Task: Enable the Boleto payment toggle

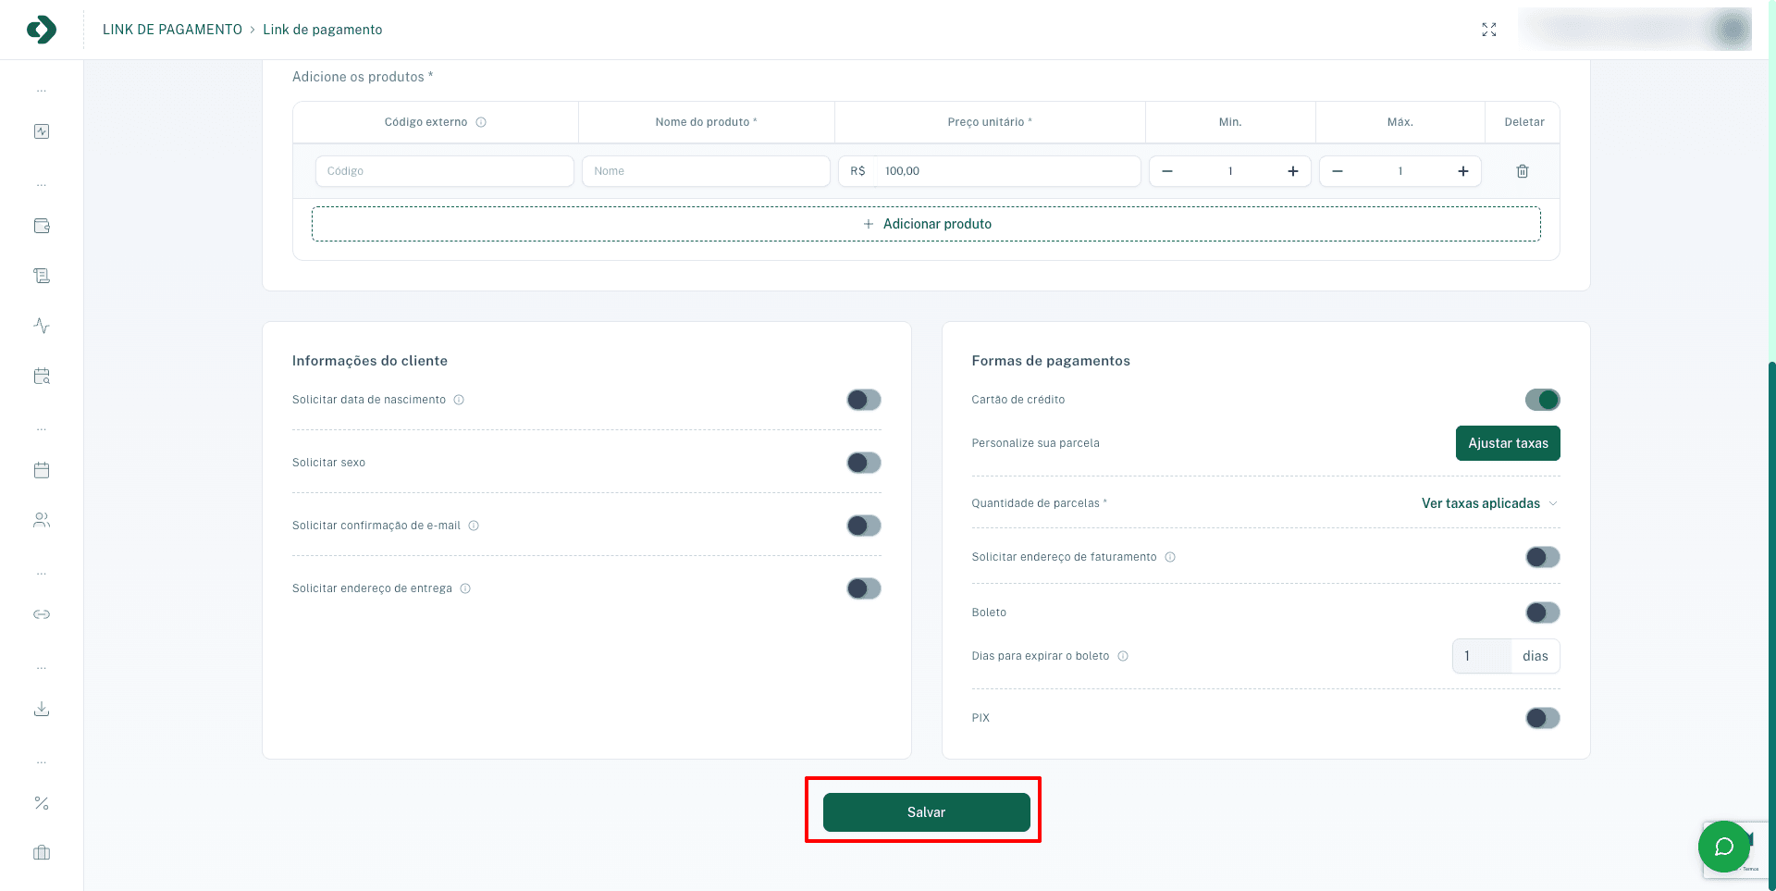Action: 1542,613
